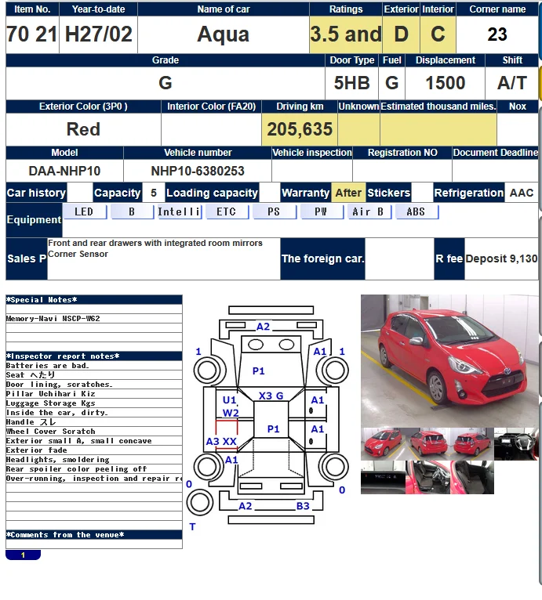Viewport: 542px width, 600px height.
Task: Click the spare tire T circle icon
Action: click(200, 502)
